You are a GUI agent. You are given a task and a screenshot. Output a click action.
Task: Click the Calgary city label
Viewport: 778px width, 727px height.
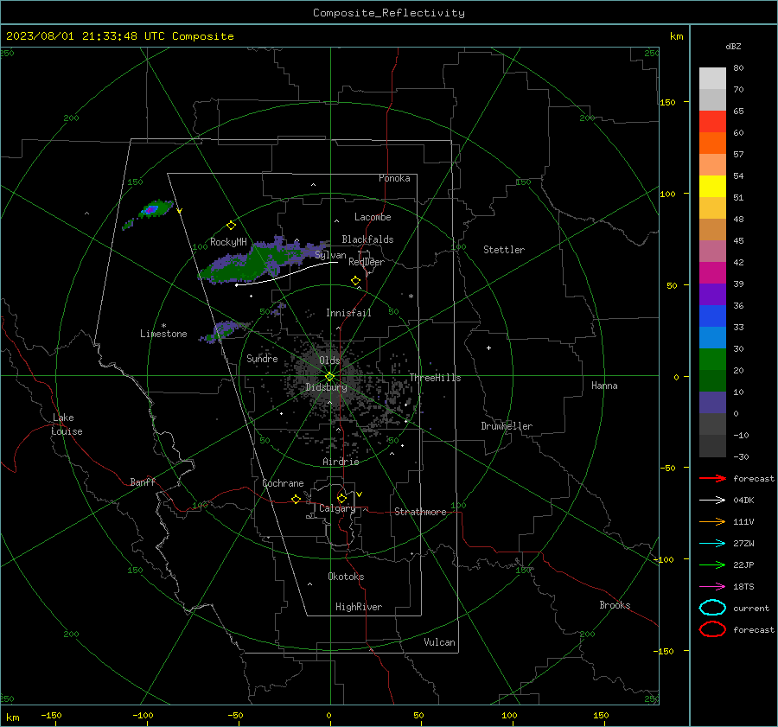click(x=337, y=508)
